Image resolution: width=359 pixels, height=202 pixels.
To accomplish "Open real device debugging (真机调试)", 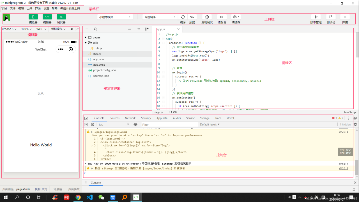I will click(x=207, y=17).
